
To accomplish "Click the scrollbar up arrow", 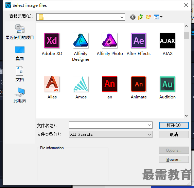I will point(186,26).
